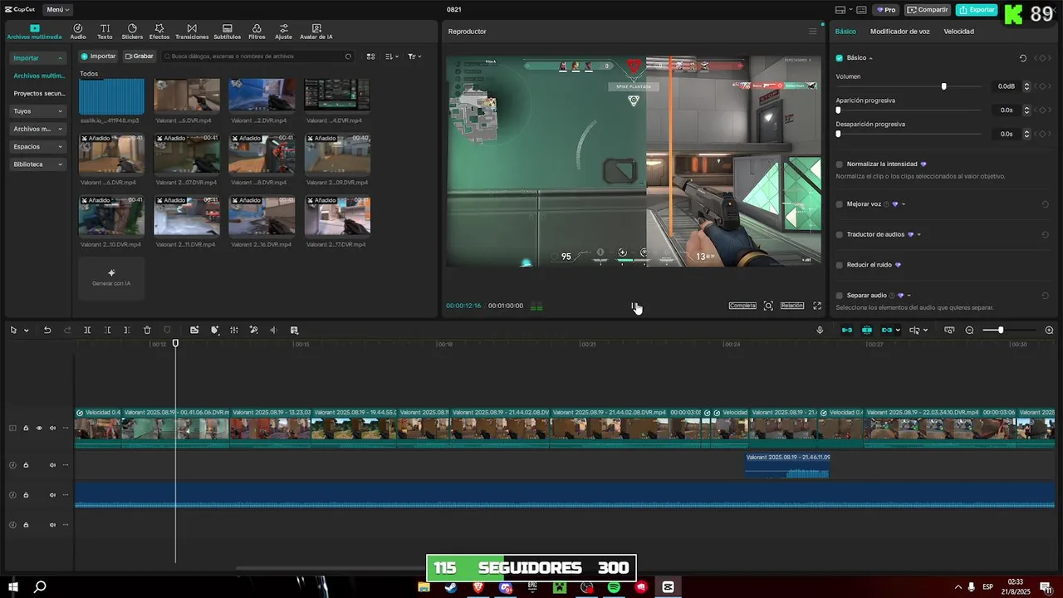The height and width of the screenshot is (598, 1063).
Task: Uncheck the Básico checkbox
Action: pyautogui.click(x=839, y=58)
